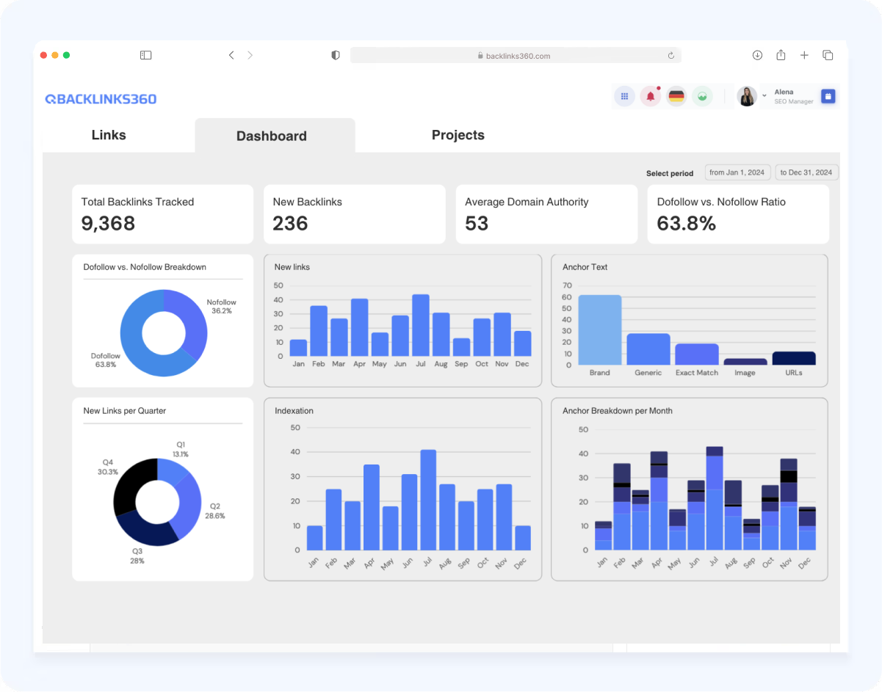This screenshot has height=692, width=882.
Task: Expand the user profile dropdown chevron
Action: click(764, 96)
